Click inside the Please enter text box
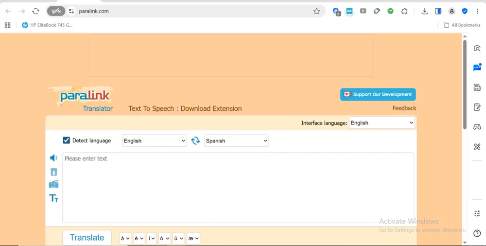 coord(238,187)
